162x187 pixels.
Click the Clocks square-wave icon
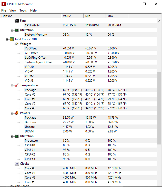click(17, 164)
